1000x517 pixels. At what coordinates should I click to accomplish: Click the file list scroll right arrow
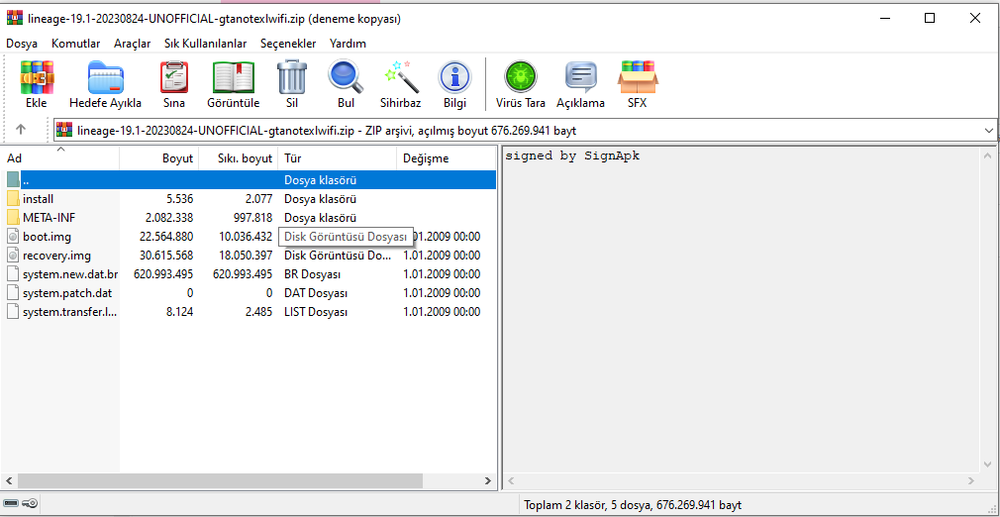[488, 480]
